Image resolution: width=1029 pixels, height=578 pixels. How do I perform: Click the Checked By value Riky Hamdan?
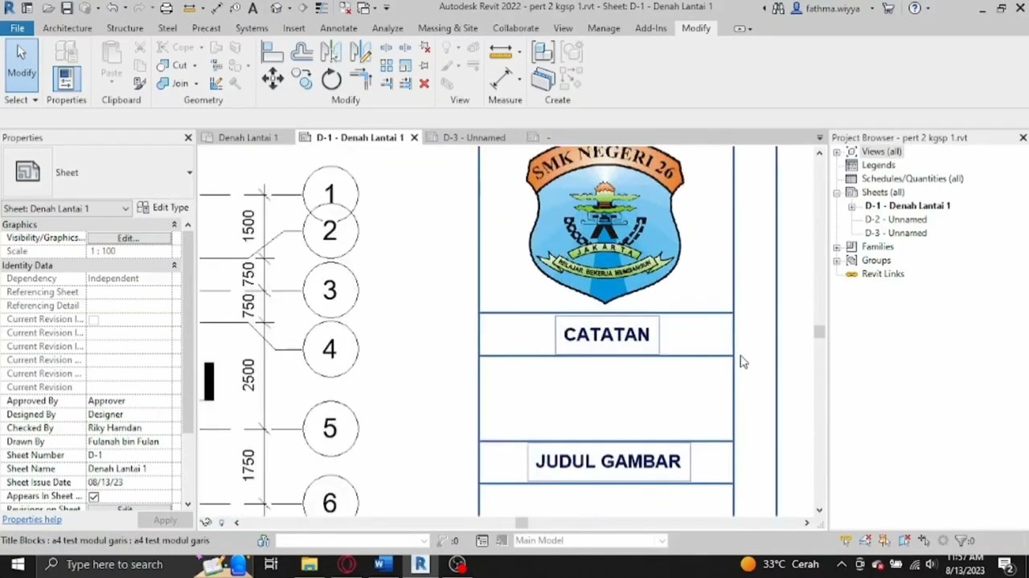pos(115,429)
